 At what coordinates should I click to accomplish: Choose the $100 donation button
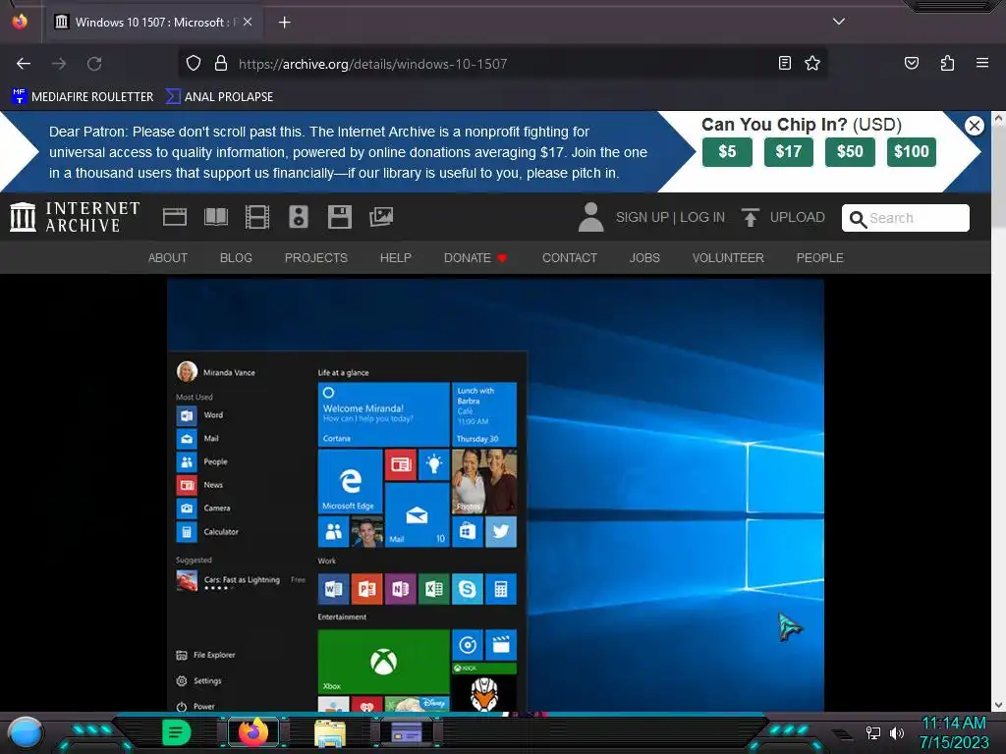coord(911,152)
